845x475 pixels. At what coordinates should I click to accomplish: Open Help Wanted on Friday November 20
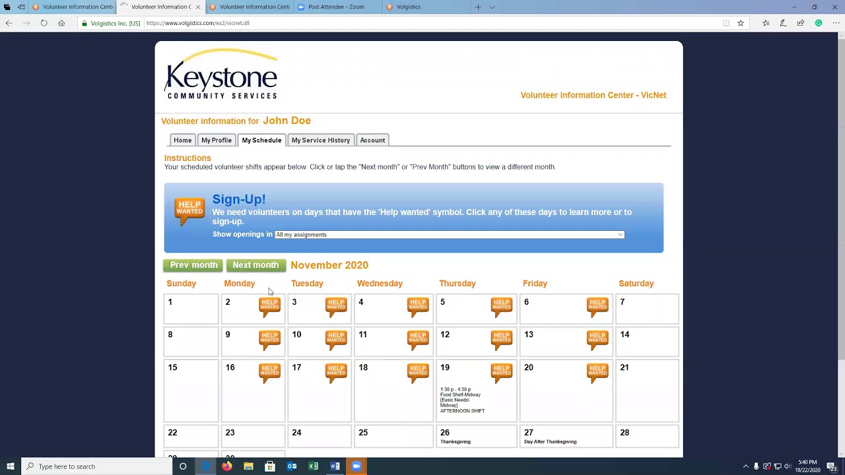pyautogui.click(x=597, y=373)
